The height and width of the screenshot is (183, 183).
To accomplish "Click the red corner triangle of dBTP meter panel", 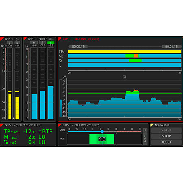I will (x=2, y=39).
